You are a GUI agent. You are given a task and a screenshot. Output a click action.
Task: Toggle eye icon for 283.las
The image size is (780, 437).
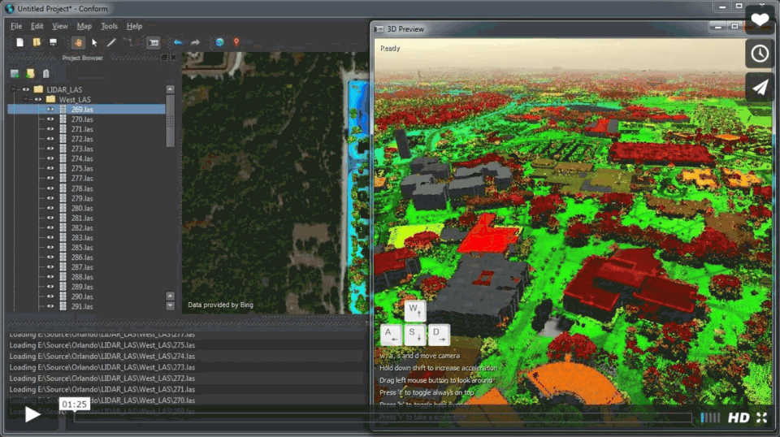click(50, 238)
